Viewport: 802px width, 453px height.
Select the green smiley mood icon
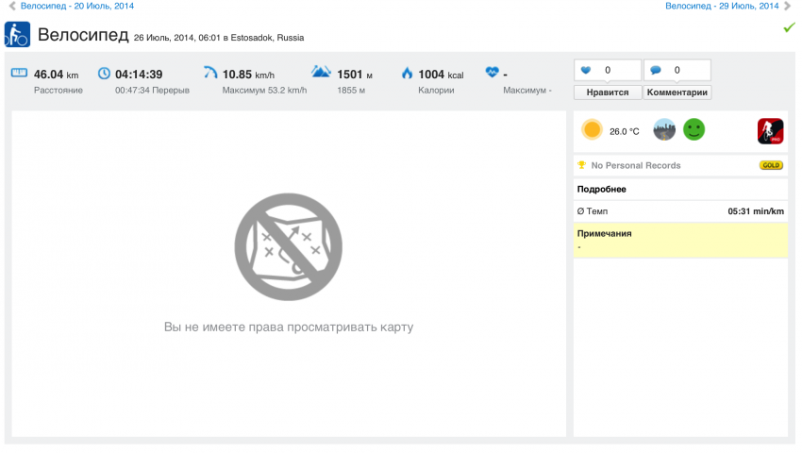(693, 130)
